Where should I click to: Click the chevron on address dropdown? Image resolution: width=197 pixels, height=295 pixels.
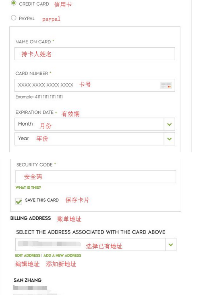click(171, 244)
